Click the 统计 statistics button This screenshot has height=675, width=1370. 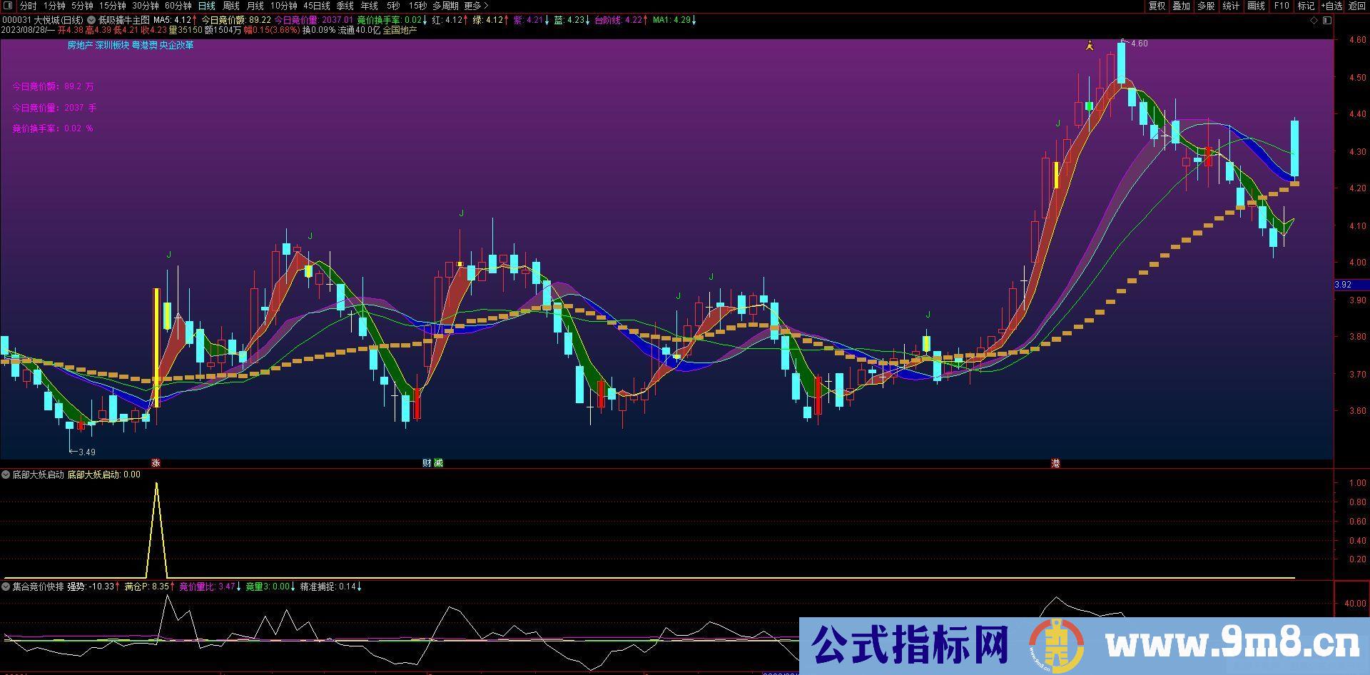pos(1231,6)
